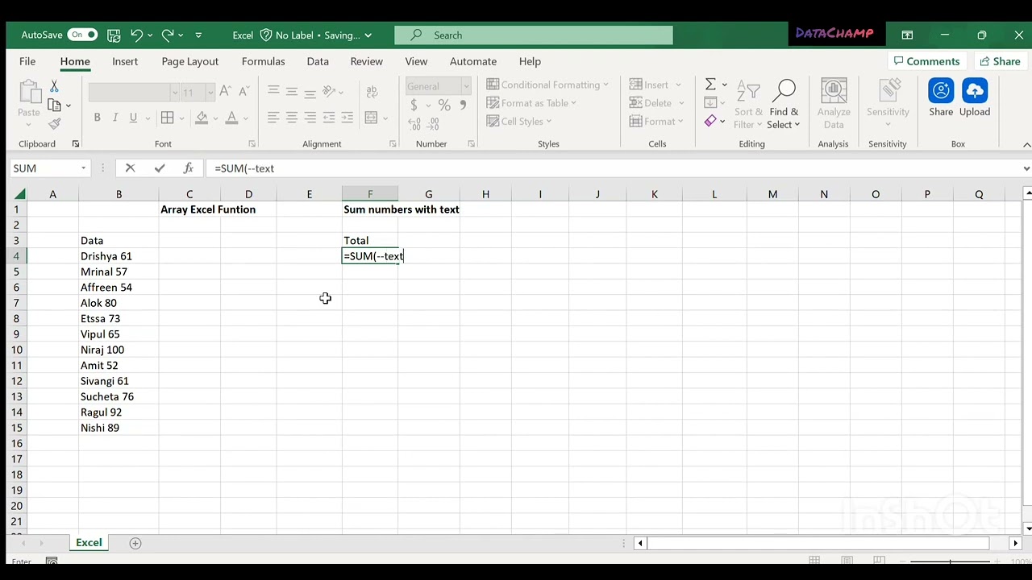1032x580 pixels.
Task: Open the Review tab
Action: coord(367,61)
